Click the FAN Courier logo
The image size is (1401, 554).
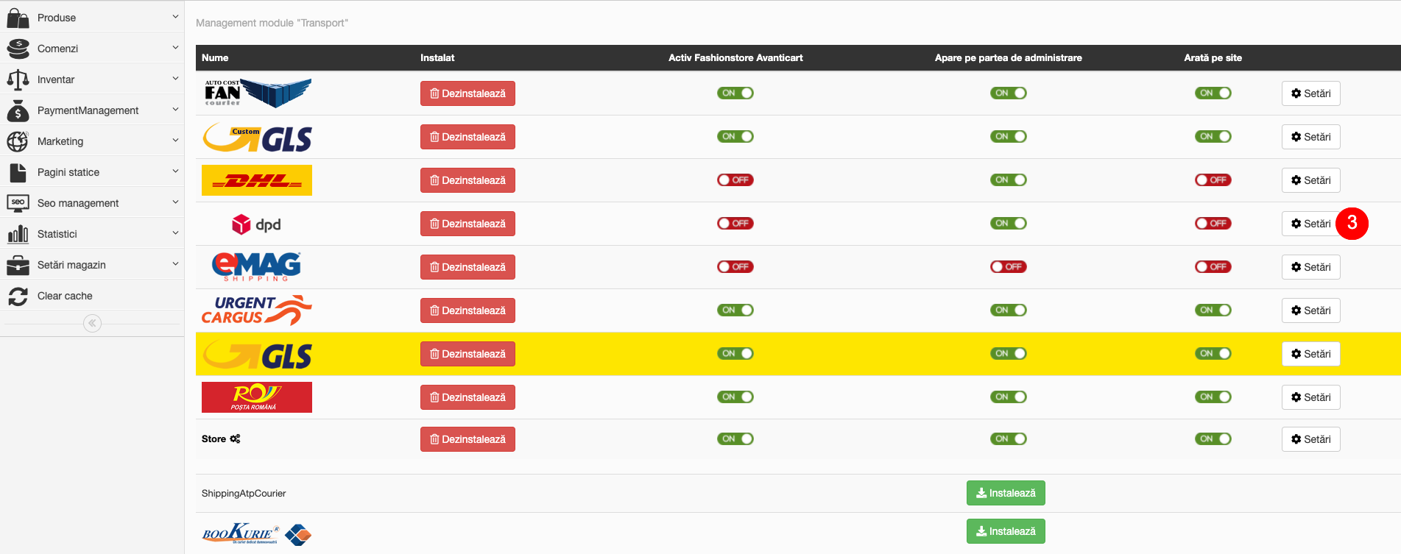[257, 93]
